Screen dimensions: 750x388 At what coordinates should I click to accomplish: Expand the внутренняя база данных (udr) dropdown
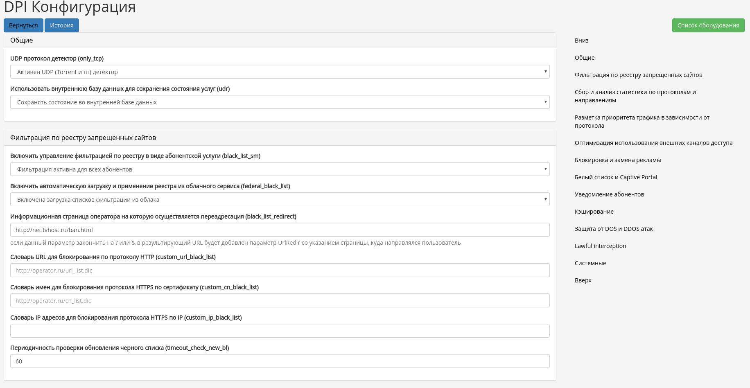click(280, 102)
